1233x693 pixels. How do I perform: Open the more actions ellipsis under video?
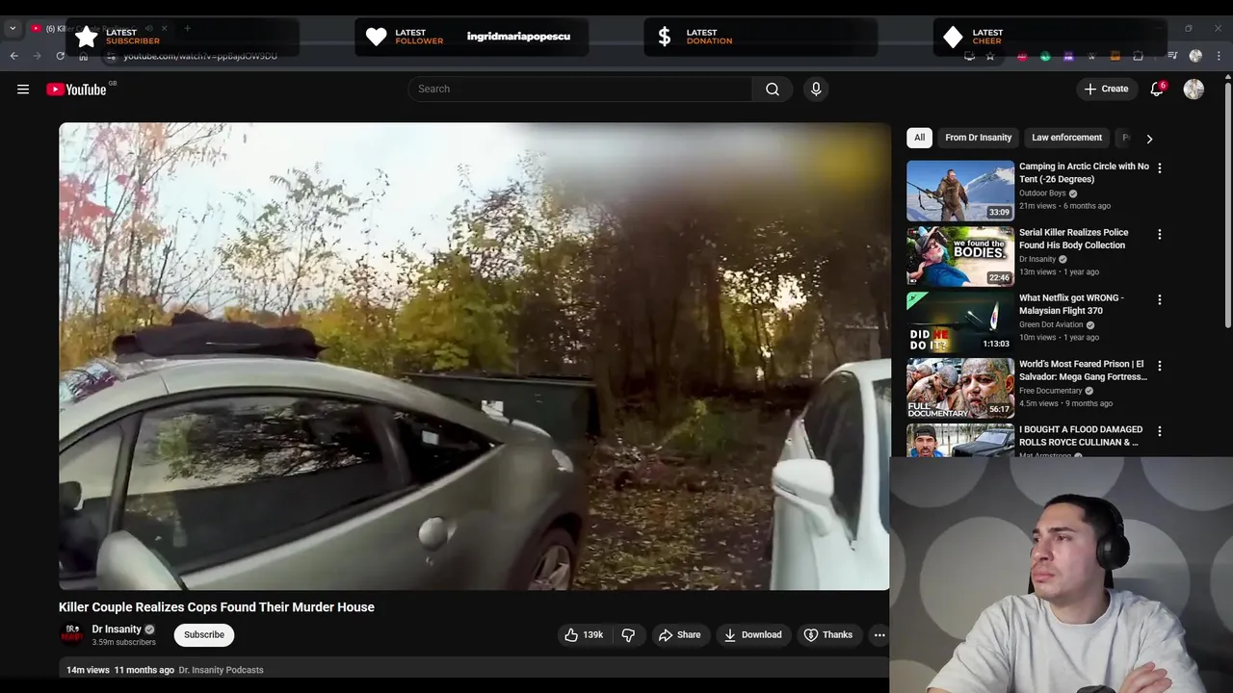[879, 635]
